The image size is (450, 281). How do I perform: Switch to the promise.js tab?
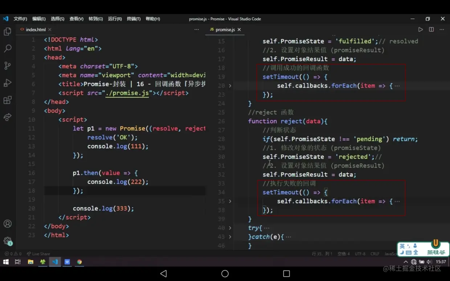click(x=225, y=30)
